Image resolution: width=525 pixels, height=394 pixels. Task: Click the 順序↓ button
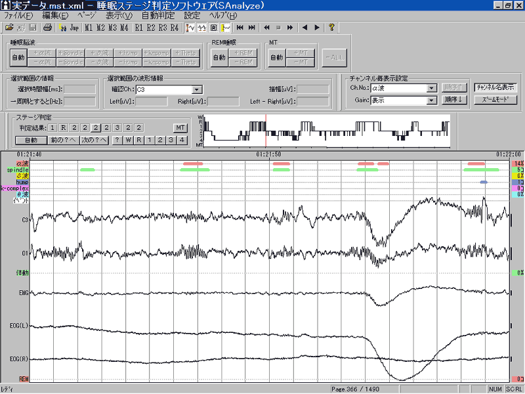[x=453, y=100]
